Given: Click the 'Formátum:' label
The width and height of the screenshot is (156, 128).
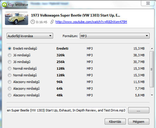Looking at the screenshot, I should point(70,36).
